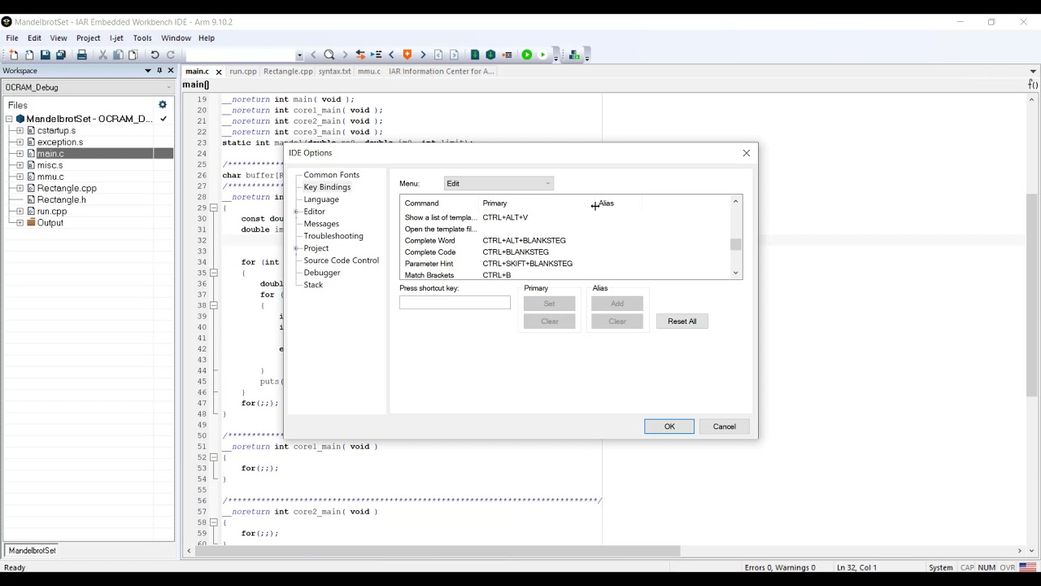
Task: Close the main.c editor tab with its X
Action: coord(218,72)
